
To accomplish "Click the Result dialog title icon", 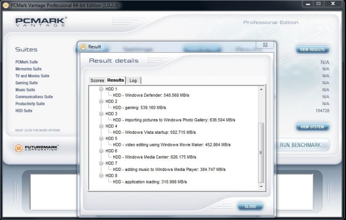I will pyautogui.click(x=83, y=47).
